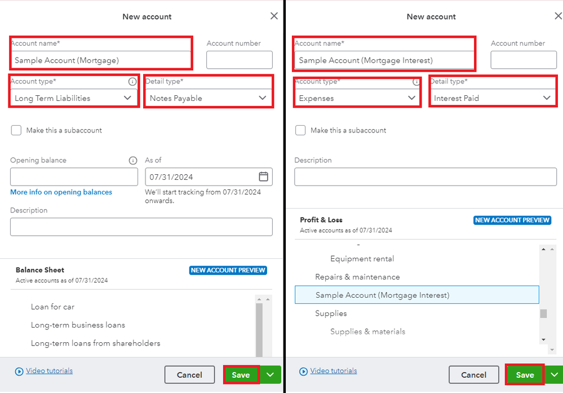Click info icon next to left Account type
This screenshot has height=393, width=563.
132,82
